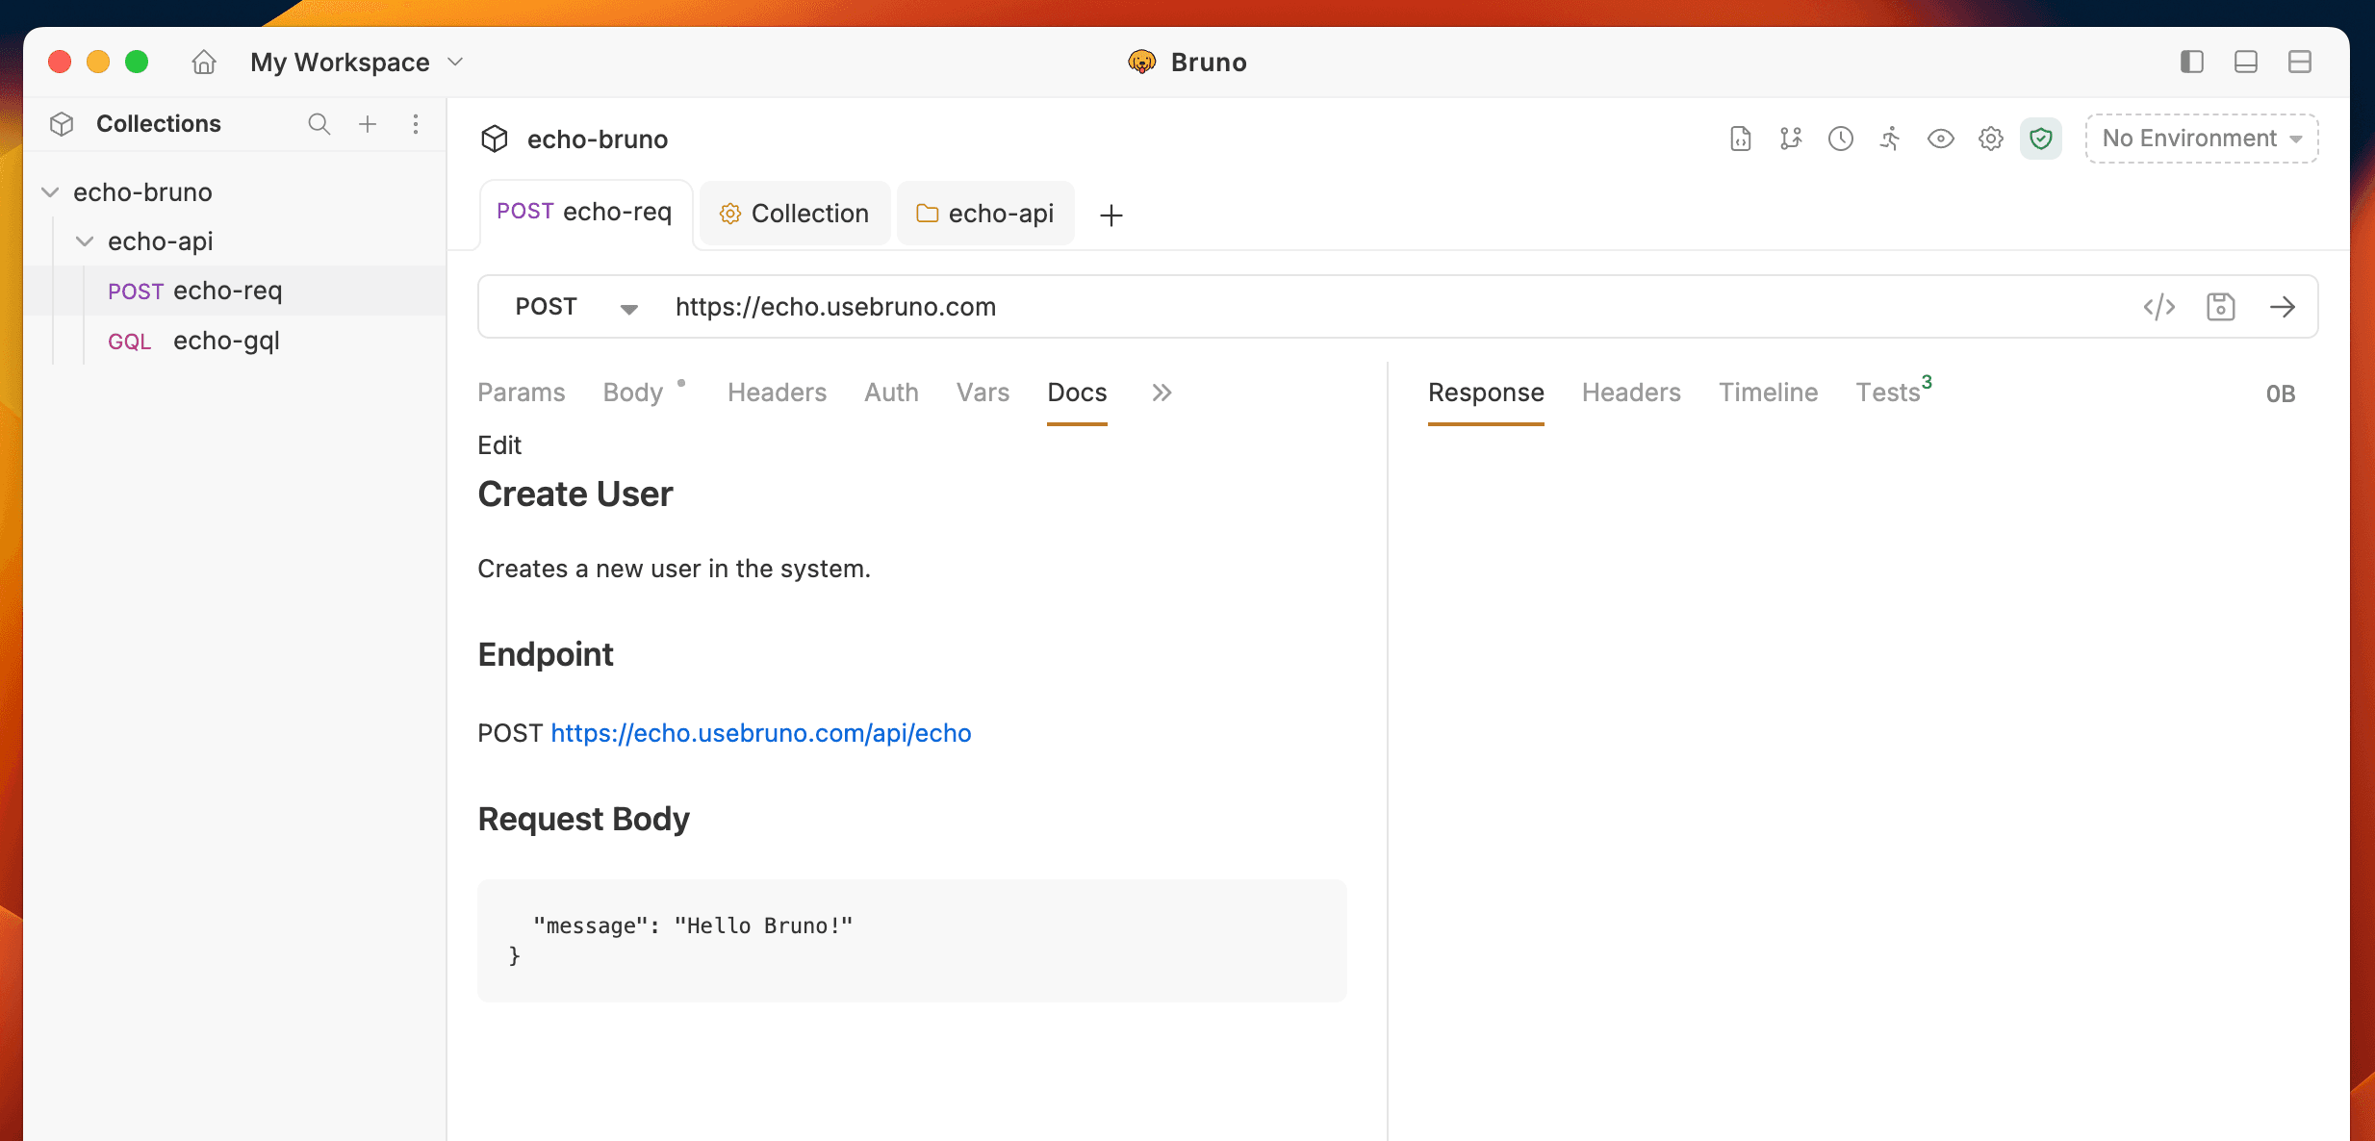
Task: Toggle the bottom panel layout icon
Action: (2246, 62)
